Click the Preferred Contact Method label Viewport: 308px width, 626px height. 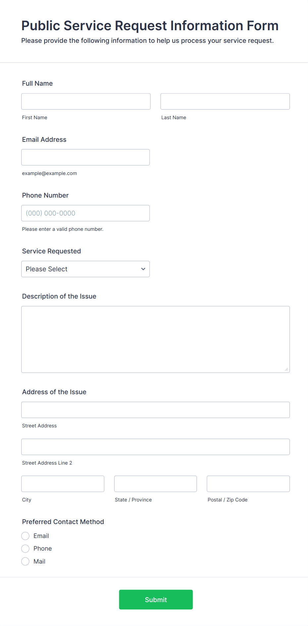(x=63, y=522)
